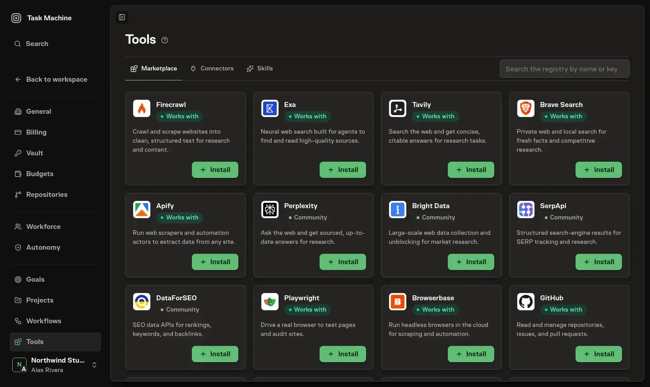Click the DataForSEO description text
Screen dimensions: 650x387
coord(172,330)
